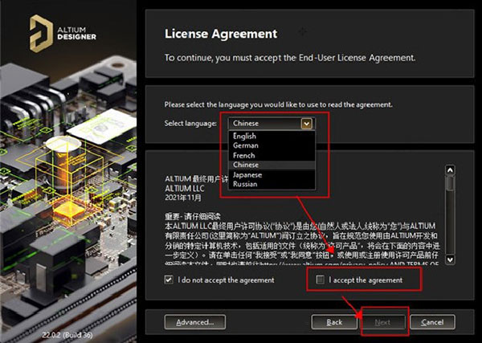Select Chinese in the language list

coord(272,165)
